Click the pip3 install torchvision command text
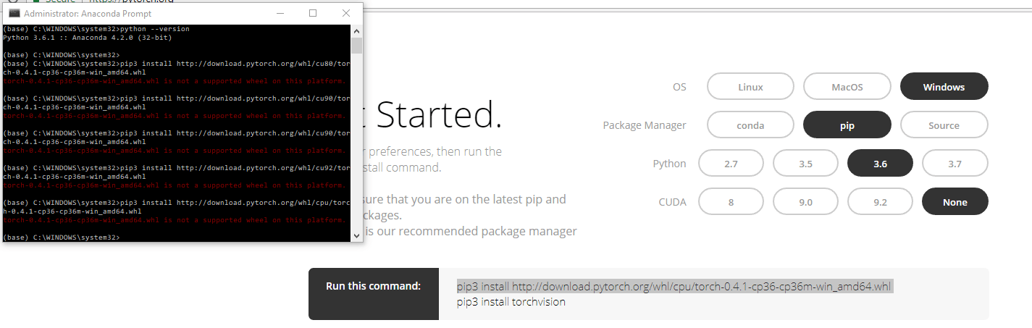Screen dimensions: 1032x328 (x=511, y=302)
